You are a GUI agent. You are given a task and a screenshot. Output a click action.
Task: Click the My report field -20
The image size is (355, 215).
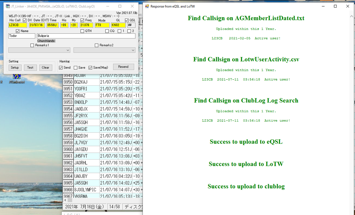tap(74, 25)
